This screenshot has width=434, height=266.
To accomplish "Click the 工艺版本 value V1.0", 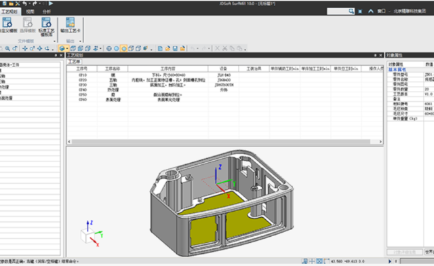I will pyautogui.click(x=429, y=94).
